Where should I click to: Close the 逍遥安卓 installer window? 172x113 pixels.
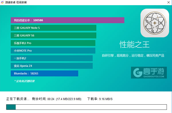(x=169, y=2)
